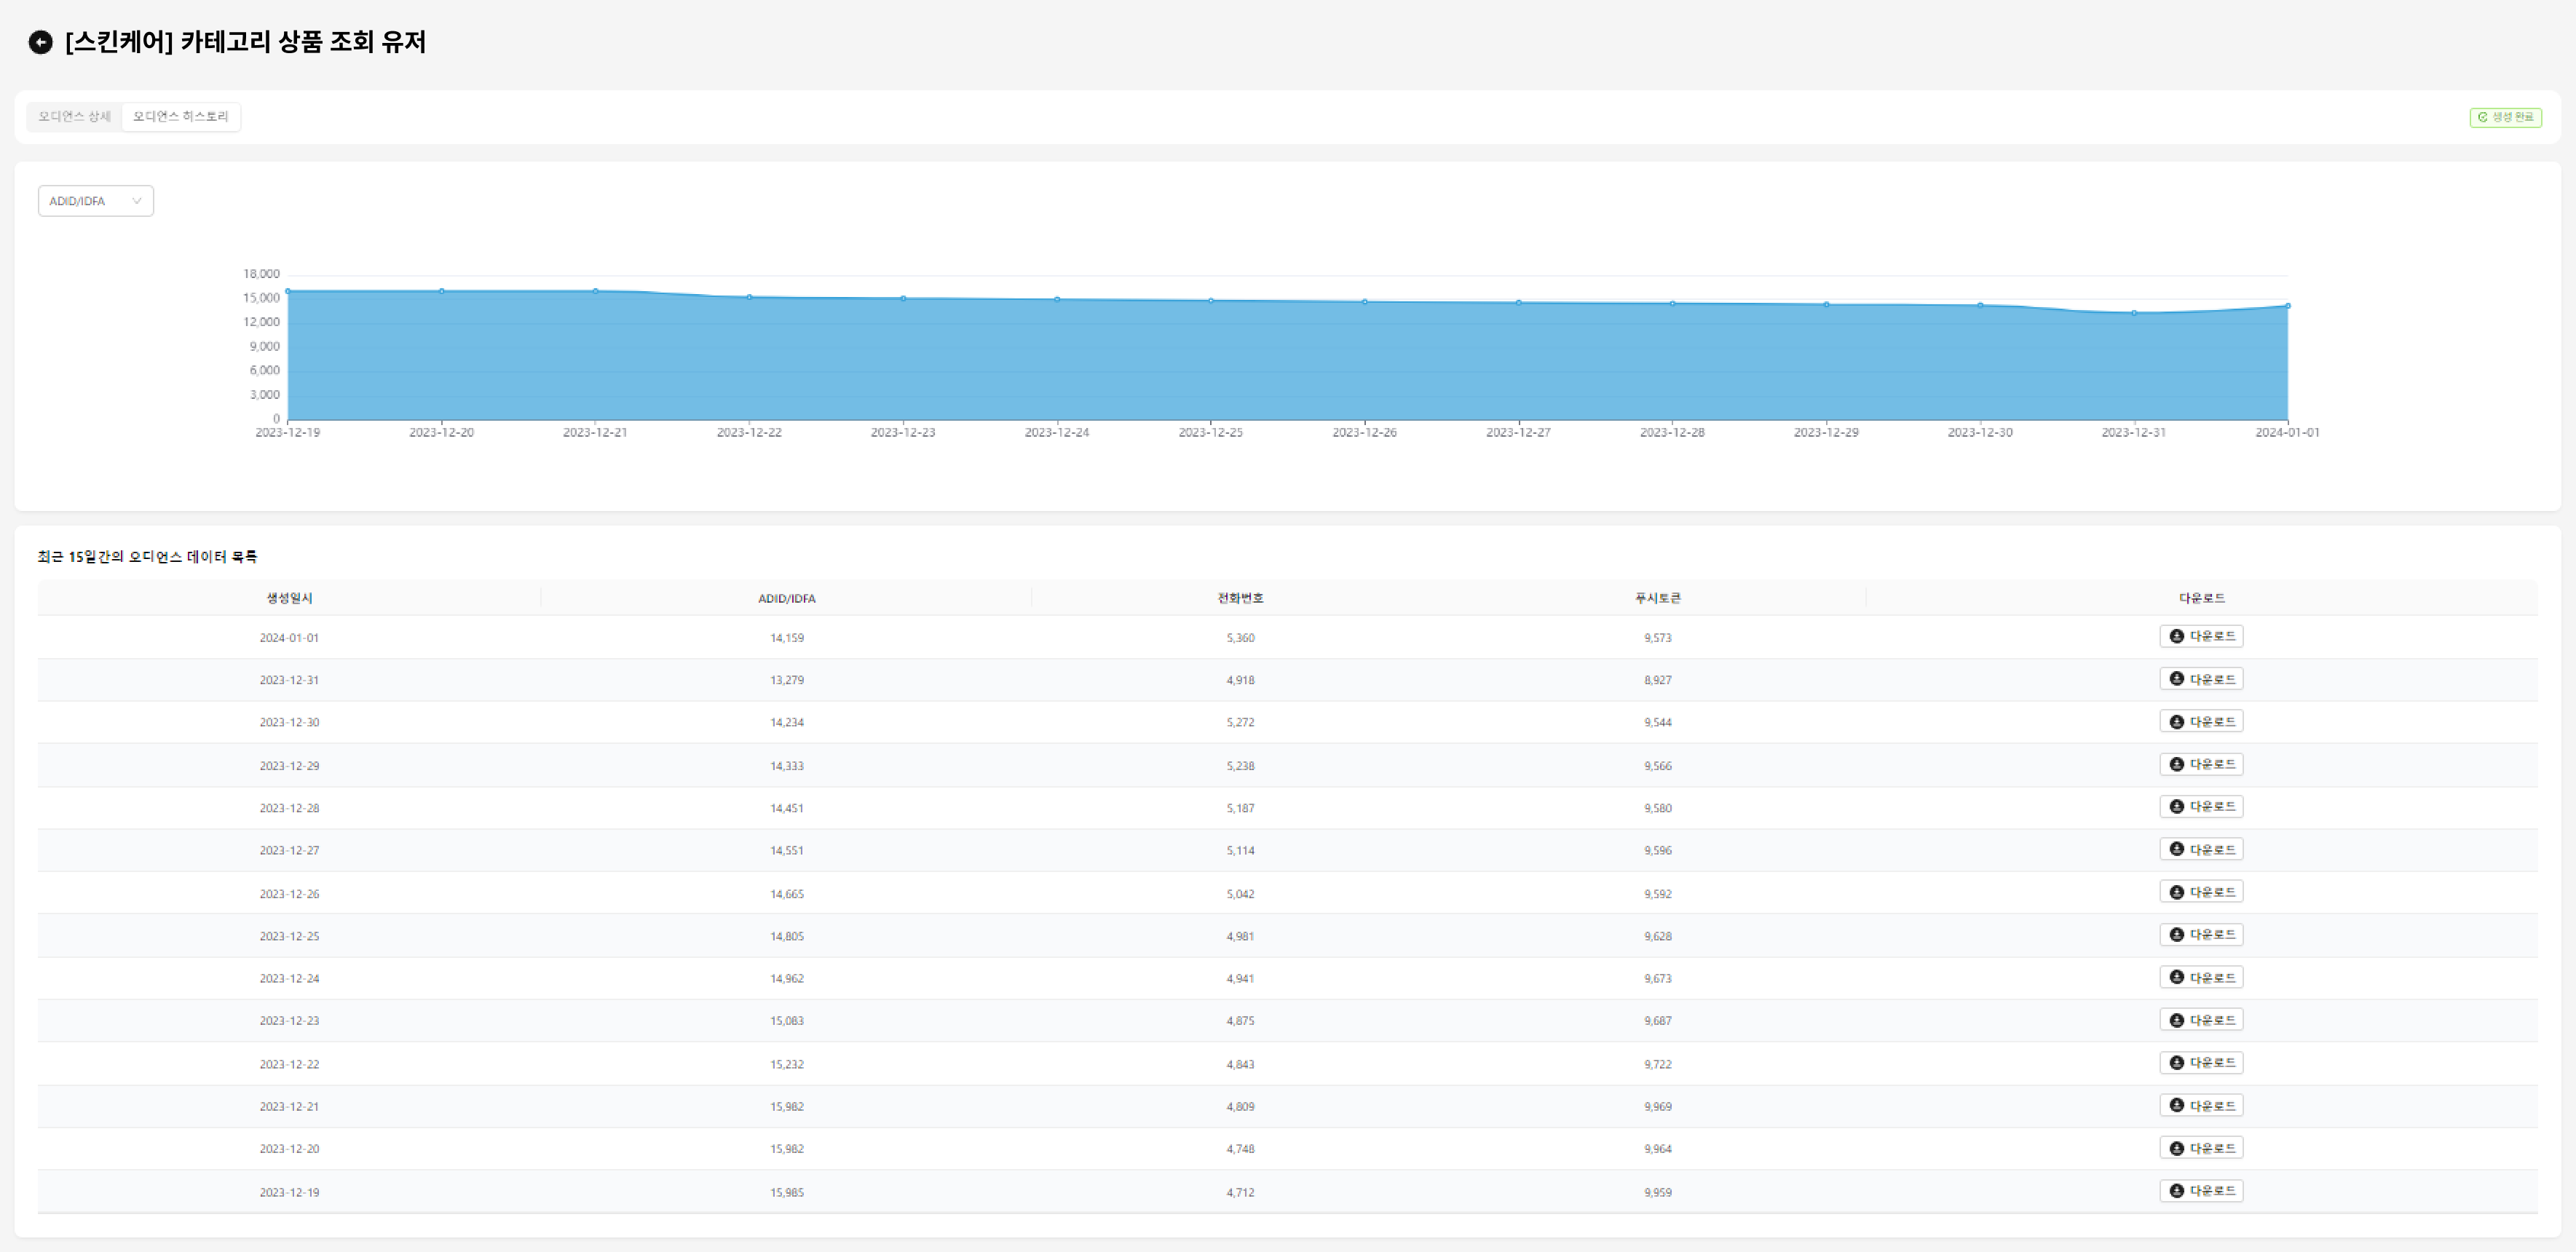Click the download icon in the 2023-12-20 row
Screen dimensions: 2576x1252
(x=2176, y=1148)
